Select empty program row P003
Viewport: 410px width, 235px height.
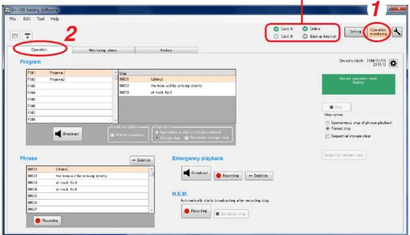point(69,86)
